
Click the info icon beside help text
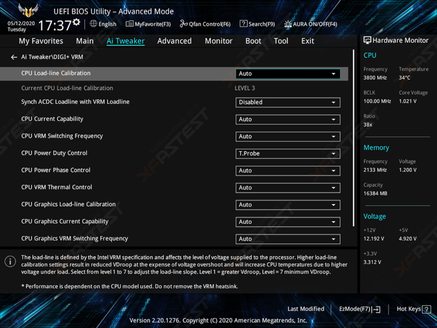pyautogui.click(x=10, y=261)
